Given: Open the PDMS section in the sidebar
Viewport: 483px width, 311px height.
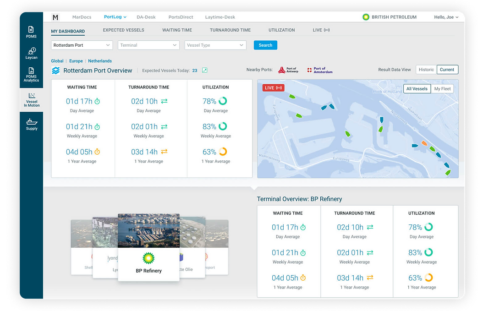Looking at the screenshot, I should 31,32.
